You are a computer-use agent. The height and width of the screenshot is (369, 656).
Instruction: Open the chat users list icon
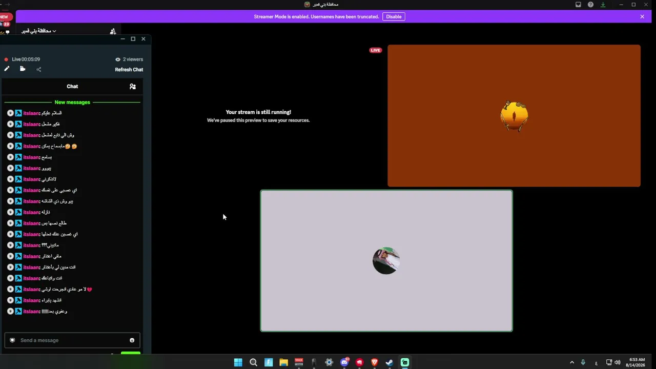133,87
